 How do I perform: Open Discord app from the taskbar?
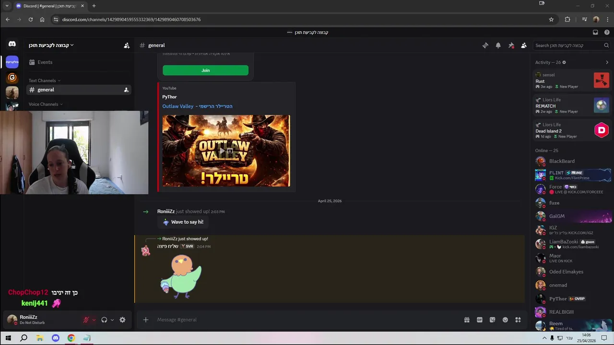click(55, 338)
